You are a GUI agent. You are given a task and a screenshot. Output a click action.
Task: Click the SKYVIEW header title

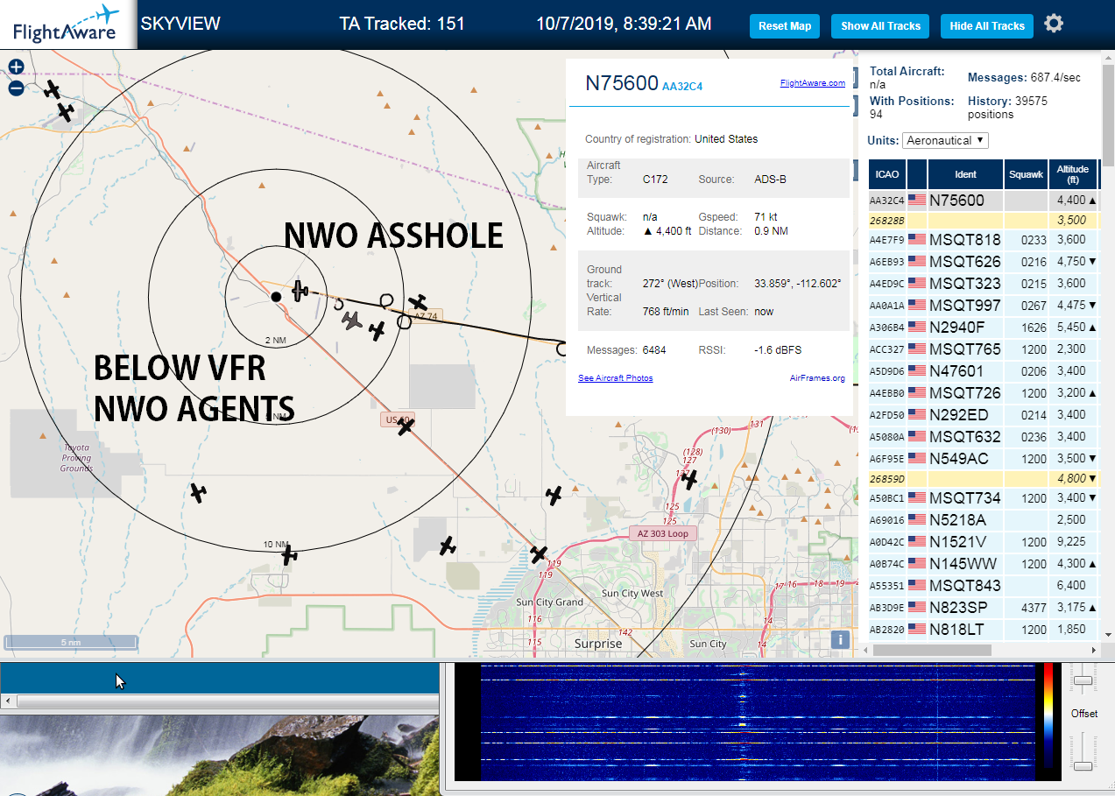tap(180, 24)
